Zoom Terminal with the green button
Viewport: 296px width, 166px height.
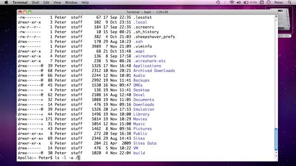[30, 12]
